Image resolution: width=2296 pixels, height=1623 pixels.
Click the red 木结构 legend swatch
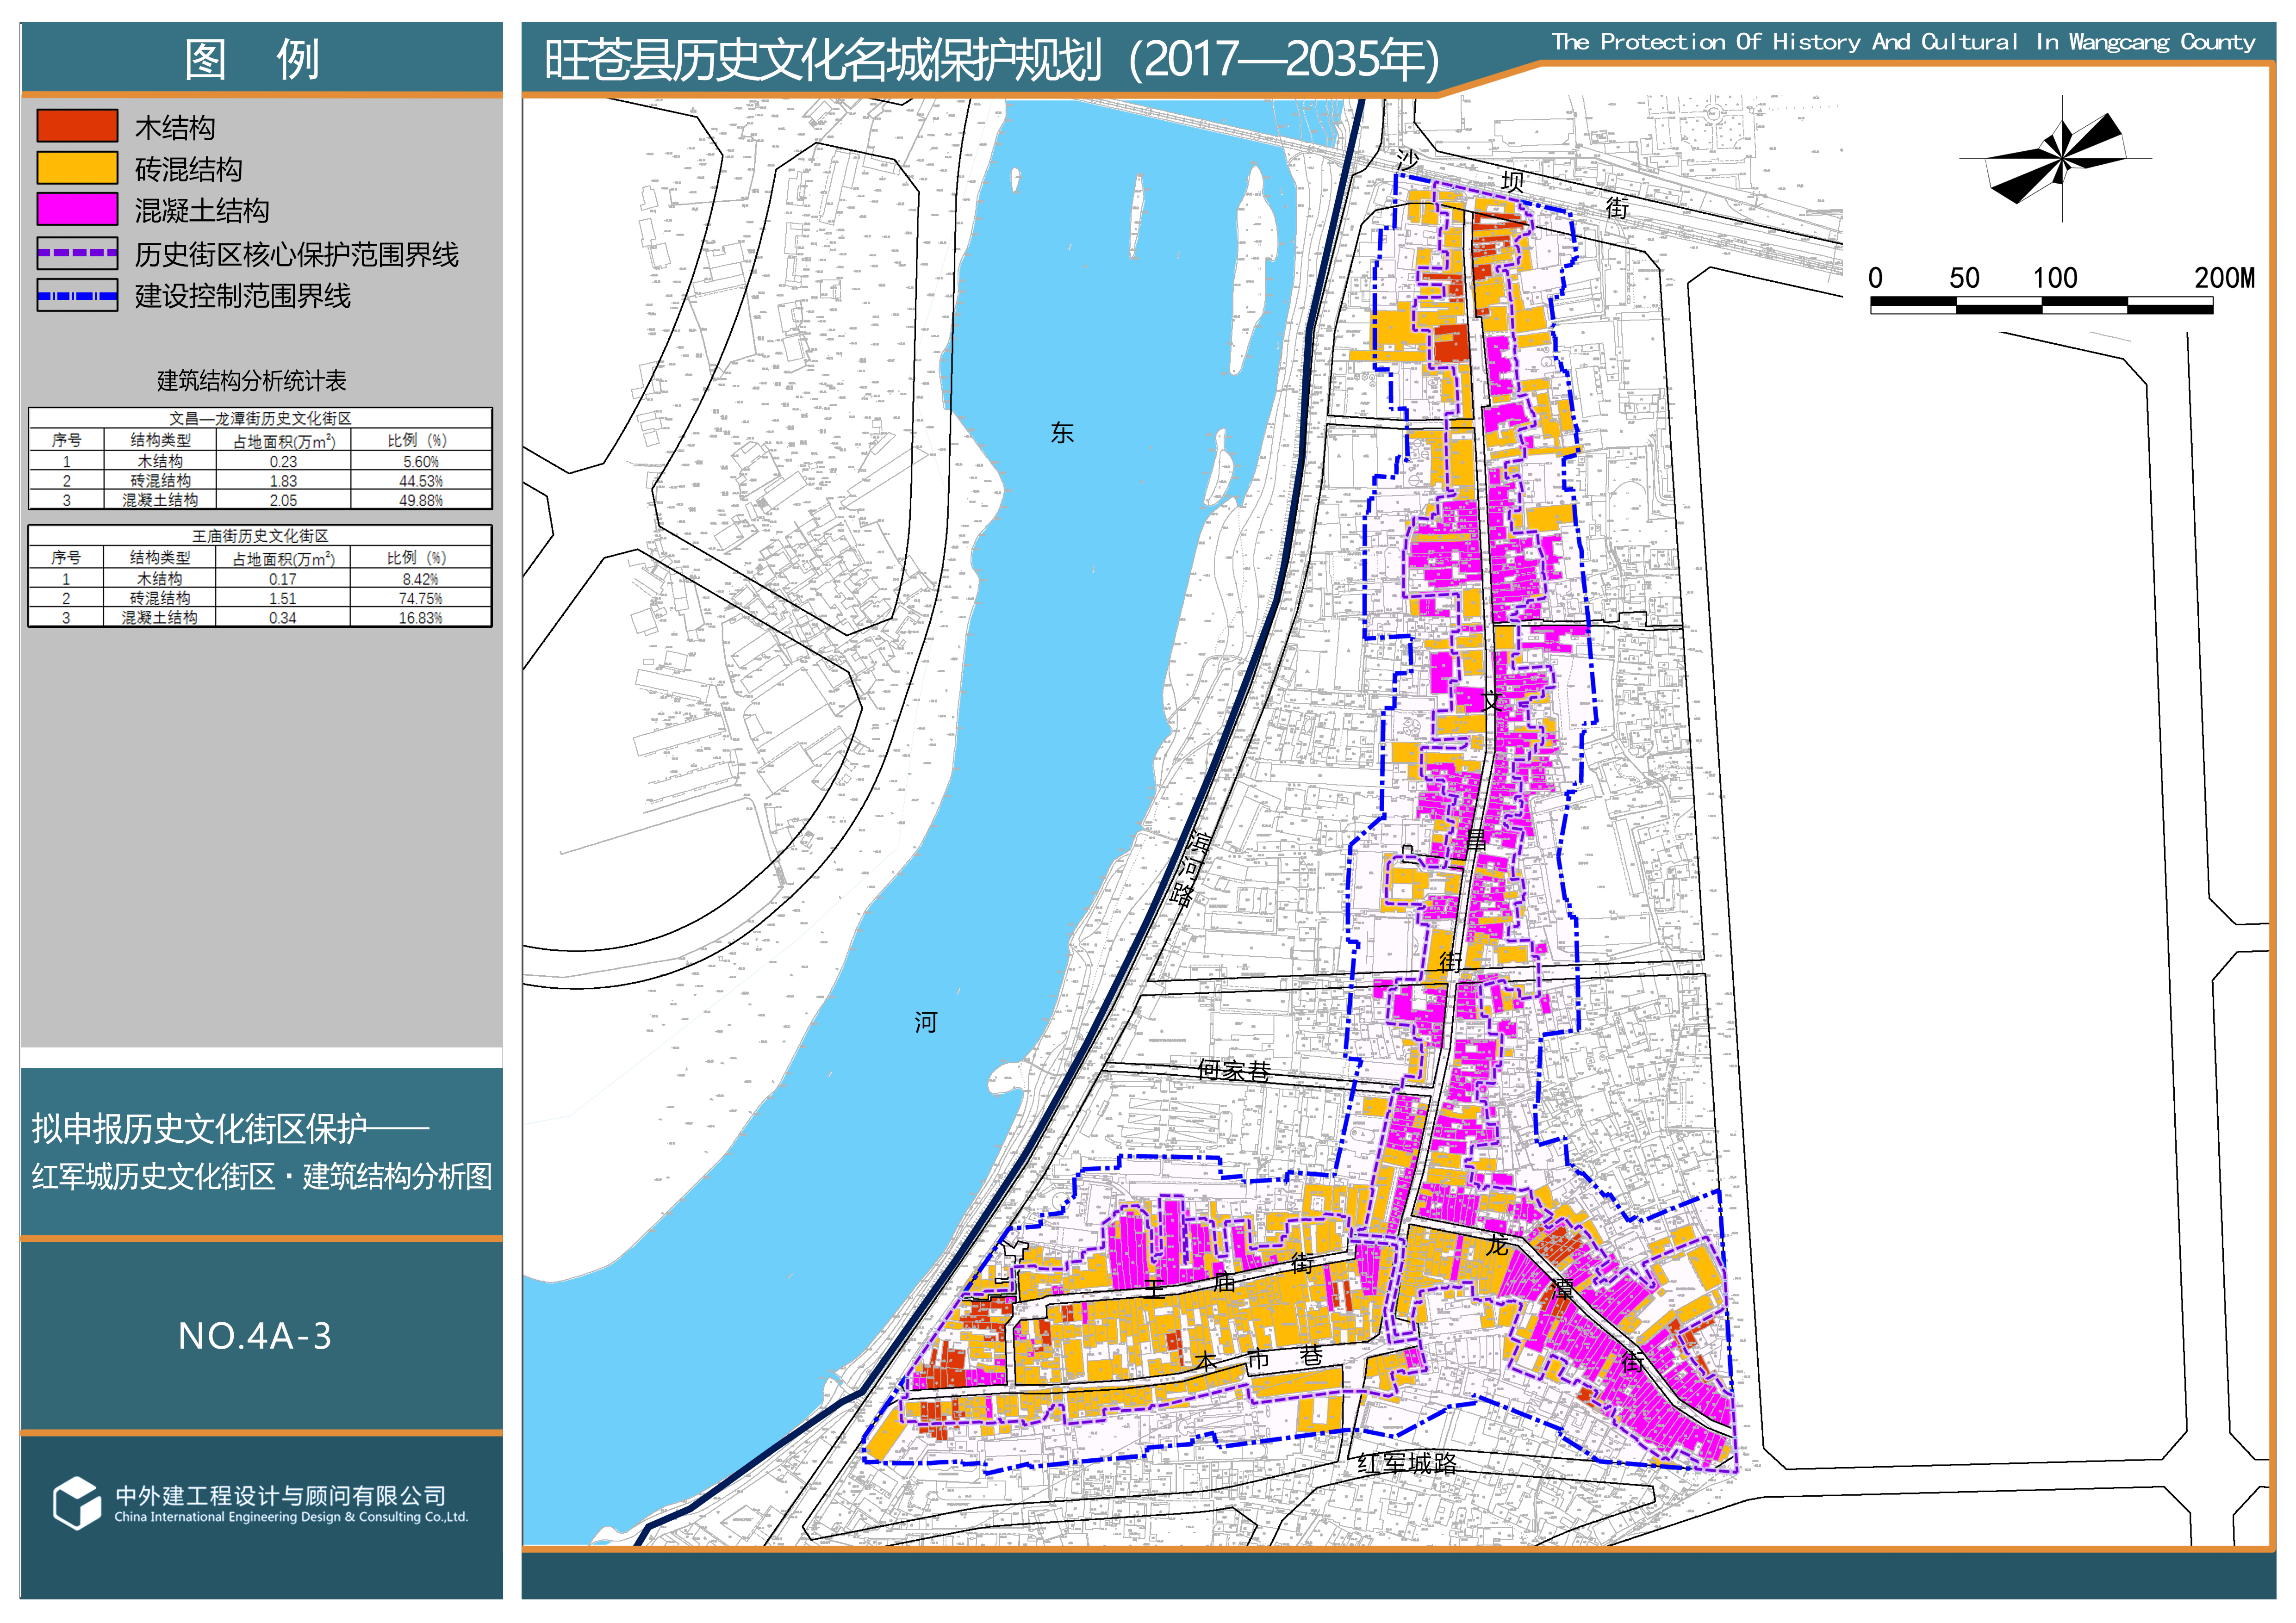[x=77, y=126]
